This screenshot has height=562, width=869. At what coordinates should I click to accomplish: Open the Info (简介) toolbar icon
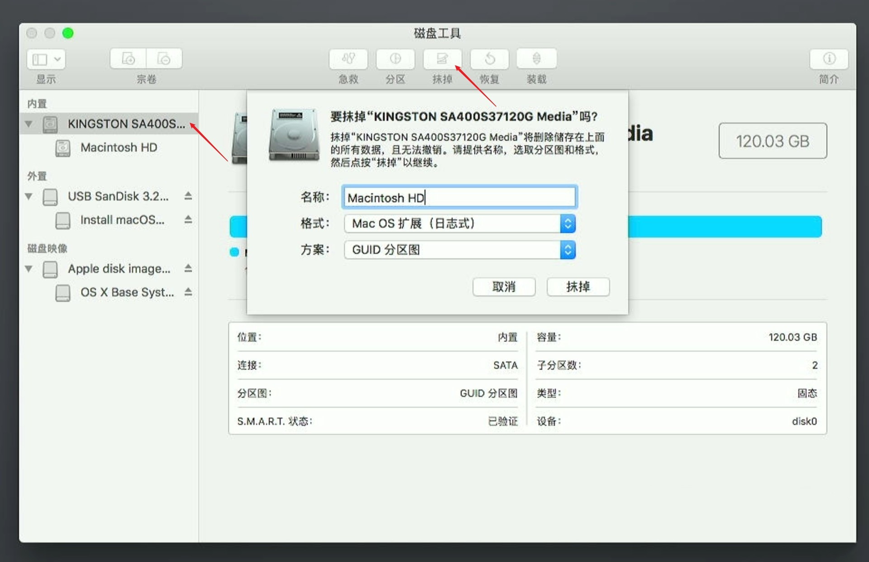[829, 59]
